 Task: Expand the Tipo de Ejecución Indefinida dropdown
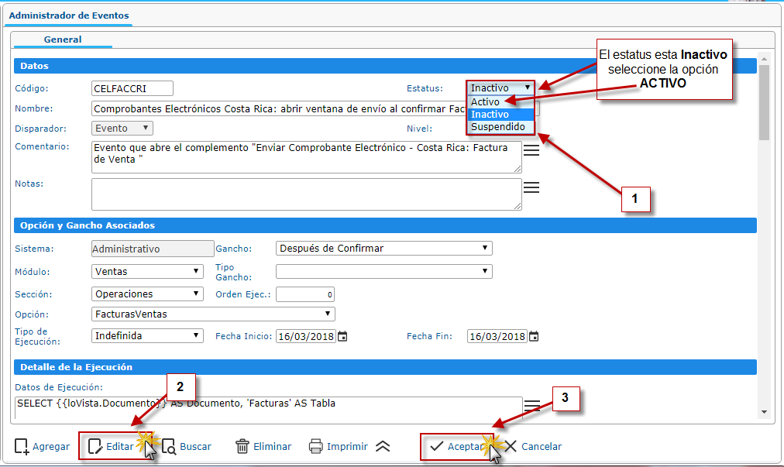(x=146, y=336)
